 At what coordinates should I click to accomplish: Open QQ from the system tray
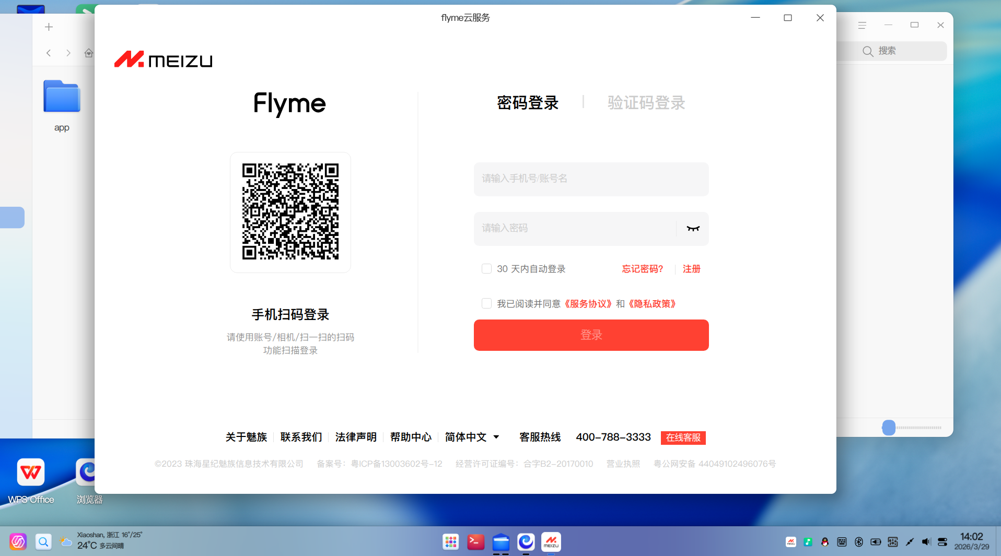coord(824,542)
